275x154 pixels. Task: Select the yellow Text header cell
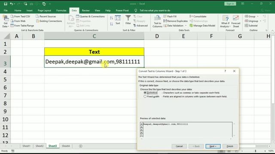tap(94, 52)
